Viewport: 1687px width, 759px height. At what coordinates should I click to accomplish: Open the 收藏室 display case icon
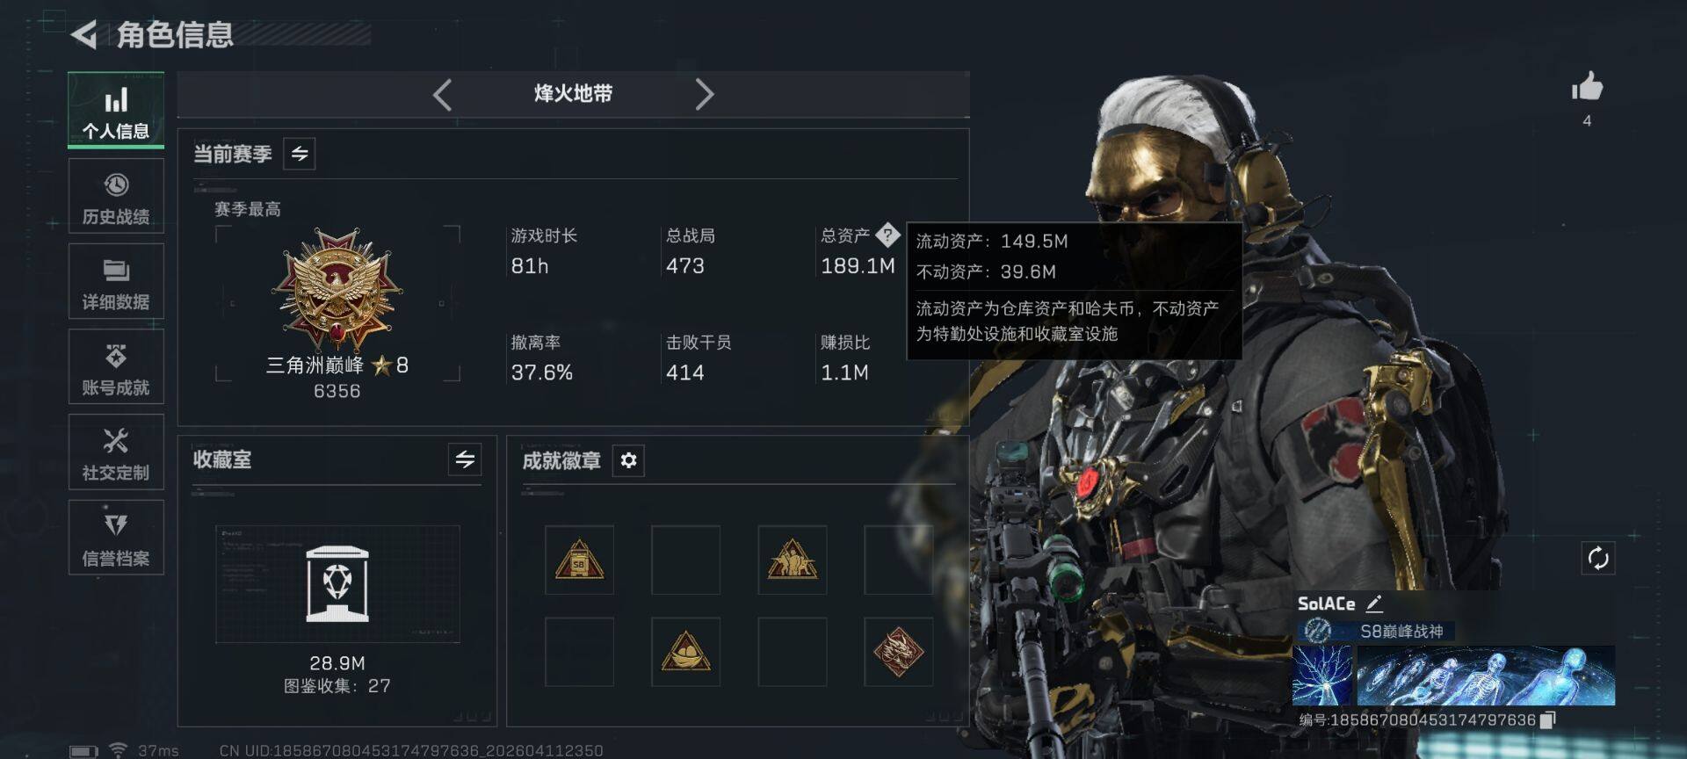337,583
